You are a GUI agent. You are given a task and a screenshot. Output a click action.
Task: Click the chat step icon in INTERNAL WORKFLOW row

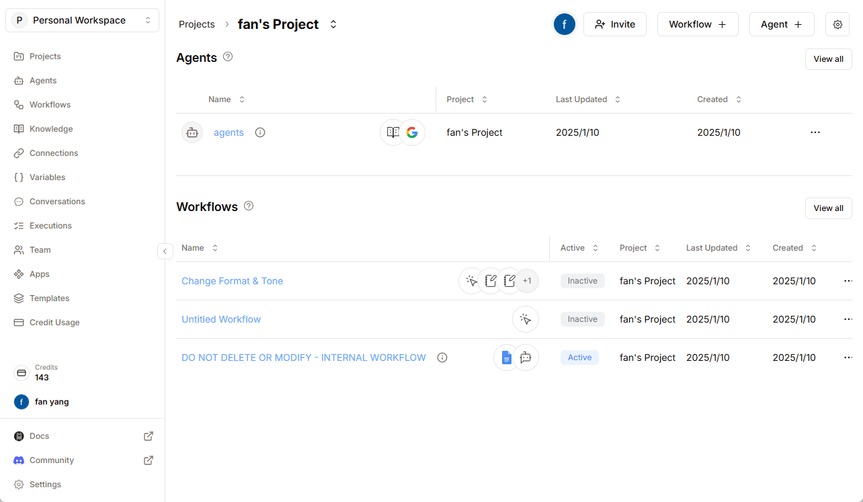tap(526, 358)
